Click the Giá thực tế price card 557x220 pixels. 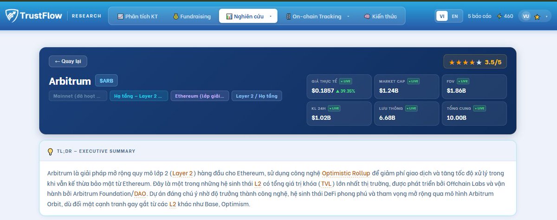[x=339, y=86]
